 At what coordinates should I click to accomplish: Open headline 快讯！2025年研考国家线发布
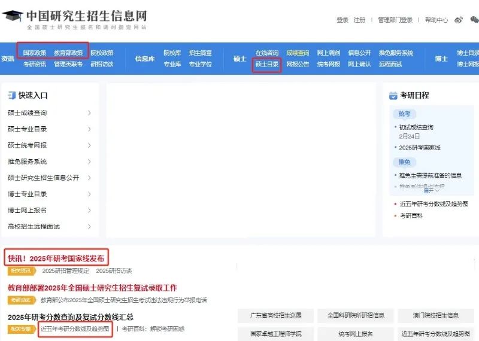56,258
